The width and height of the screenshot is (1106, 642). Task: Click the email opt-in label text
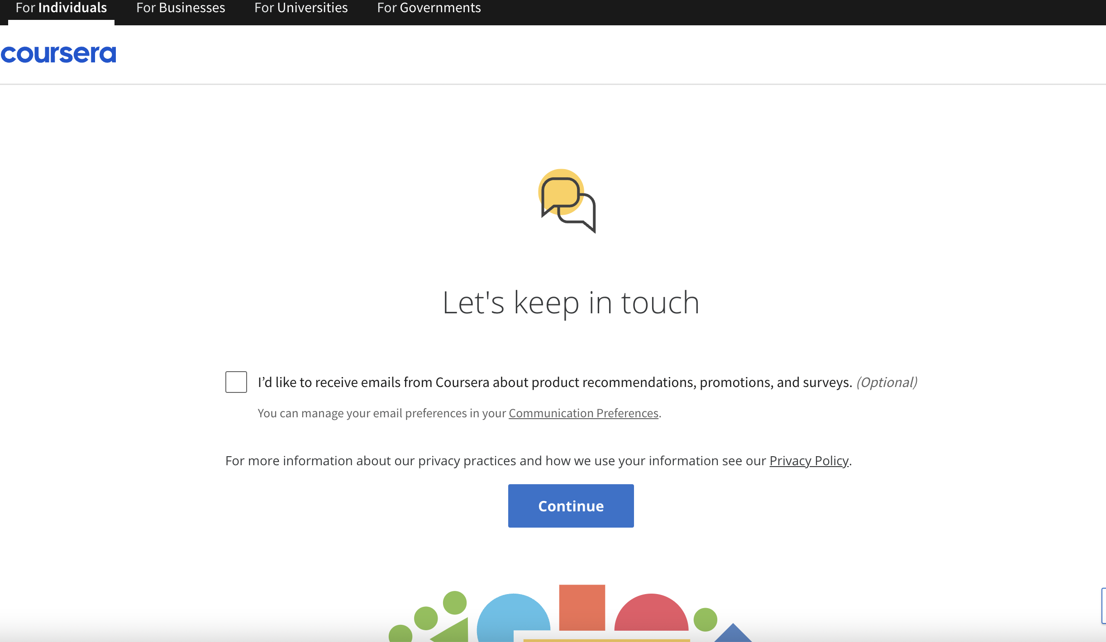pos(554,382)
